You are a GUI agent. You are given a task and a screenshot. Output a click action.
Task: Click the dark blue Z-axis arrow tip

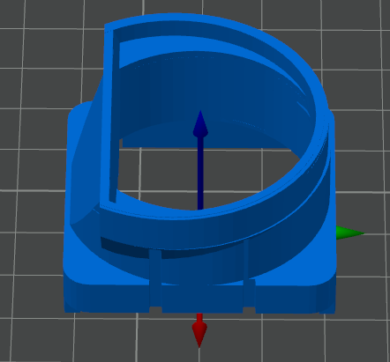(200, 123)
